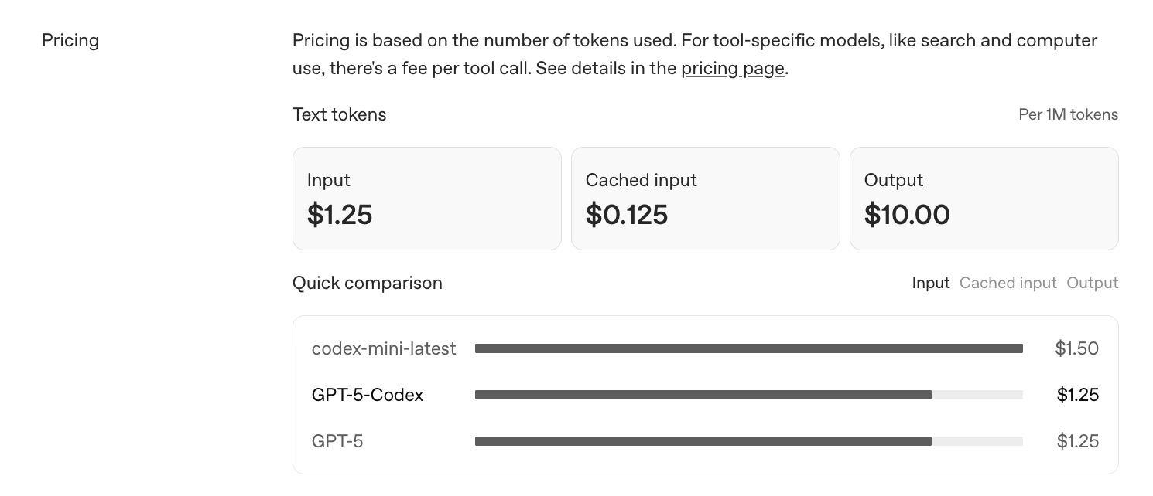Image resolution: width=1153 pixels, height=496 pixels.
Task: Select the Input comparison tab
Action: pyautogui.click(x=931, y=283)
